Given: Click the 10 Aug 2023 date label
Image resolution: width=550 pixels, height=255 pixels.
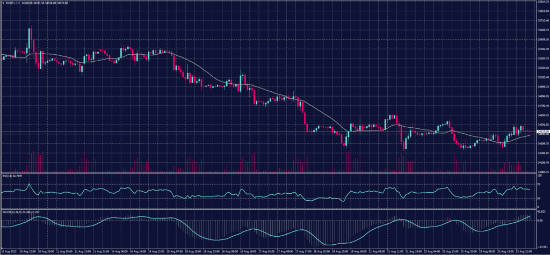Looking at the screenshot, I should (x=9, y=251).
